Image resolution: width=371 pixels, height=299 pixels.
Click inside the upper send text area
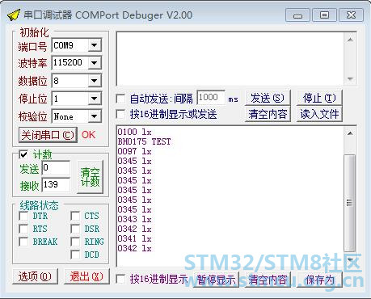[x=230, y=59]
